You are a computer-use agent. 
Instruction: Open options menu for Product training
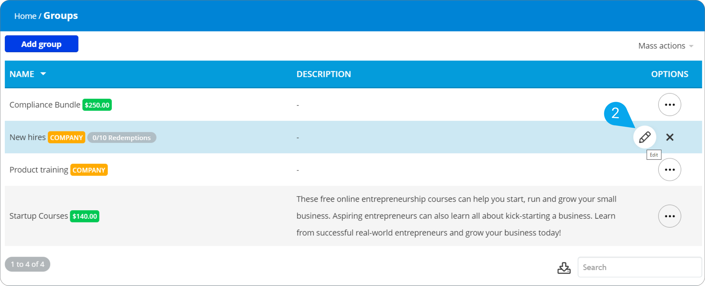pos(670,170)
